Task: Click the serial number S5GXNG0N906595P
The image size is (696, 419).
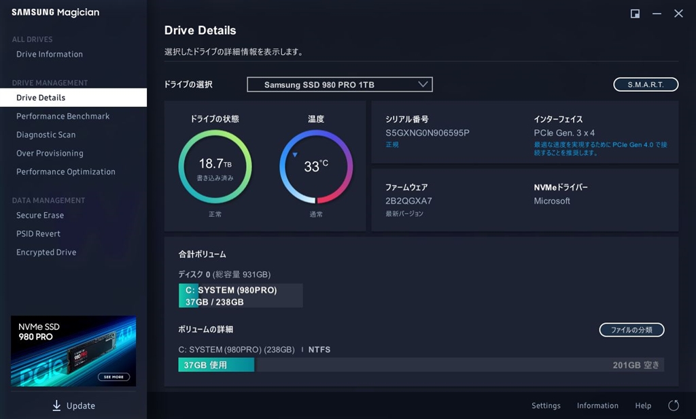Action: pyautogui.click(x=427, y=133)
